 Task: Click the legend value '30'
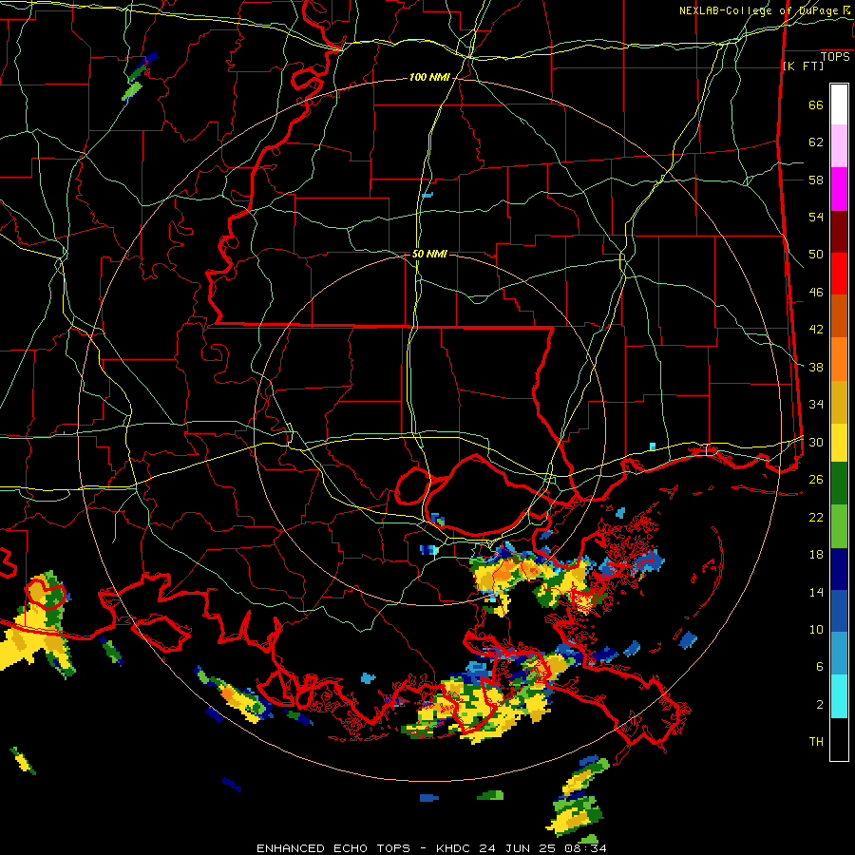pyautogui.click(x=816, y=442)
